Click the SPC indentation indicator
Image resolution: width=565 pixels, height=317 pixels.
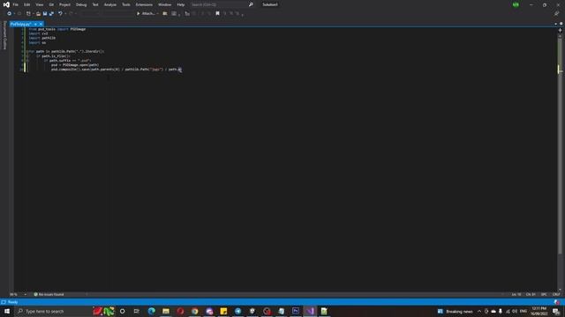544,294
